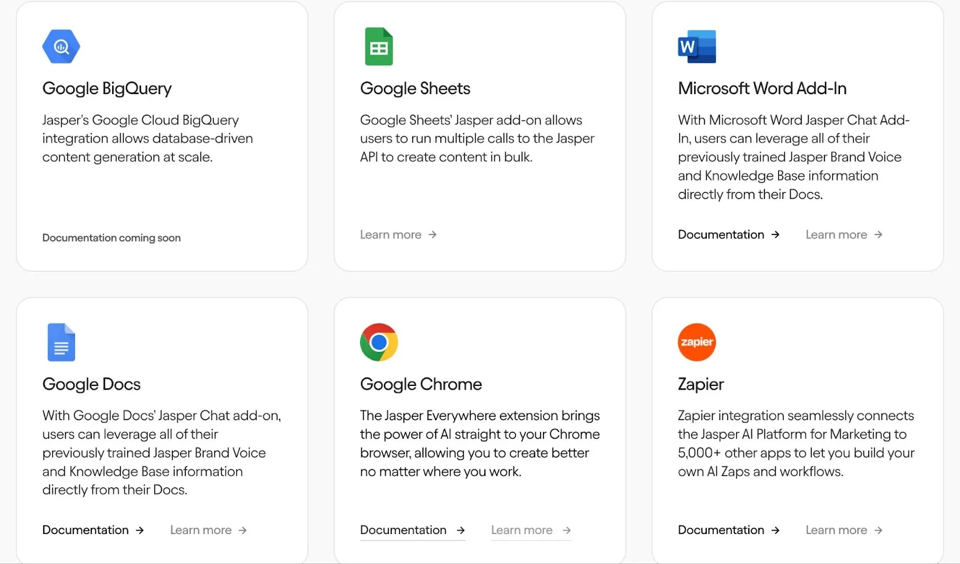Click the Google BigQuery hexagon icon
The height and width of the screenshot is (564, 960).
(61, 46)
